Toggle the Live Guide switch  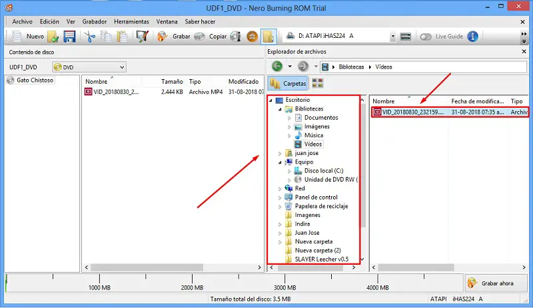[x=426, y=37]
